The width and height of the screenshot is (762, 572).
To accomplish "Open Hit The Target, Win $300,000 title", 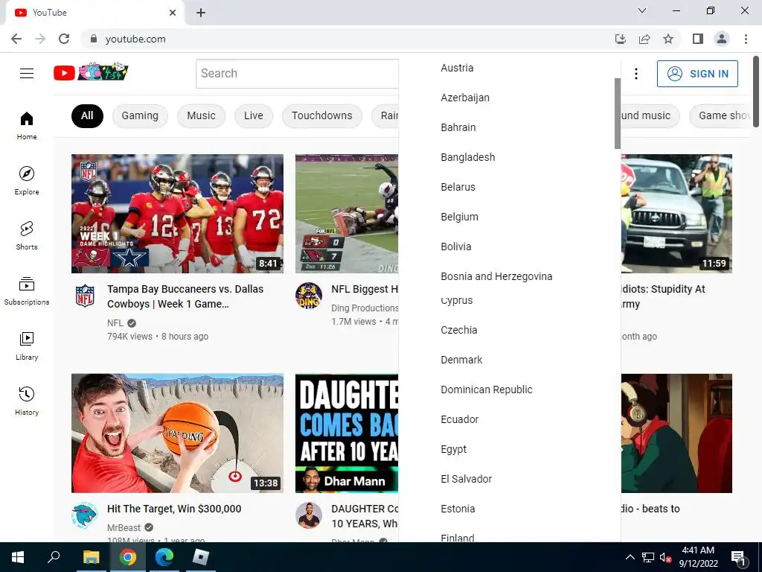I will point(174,509).
